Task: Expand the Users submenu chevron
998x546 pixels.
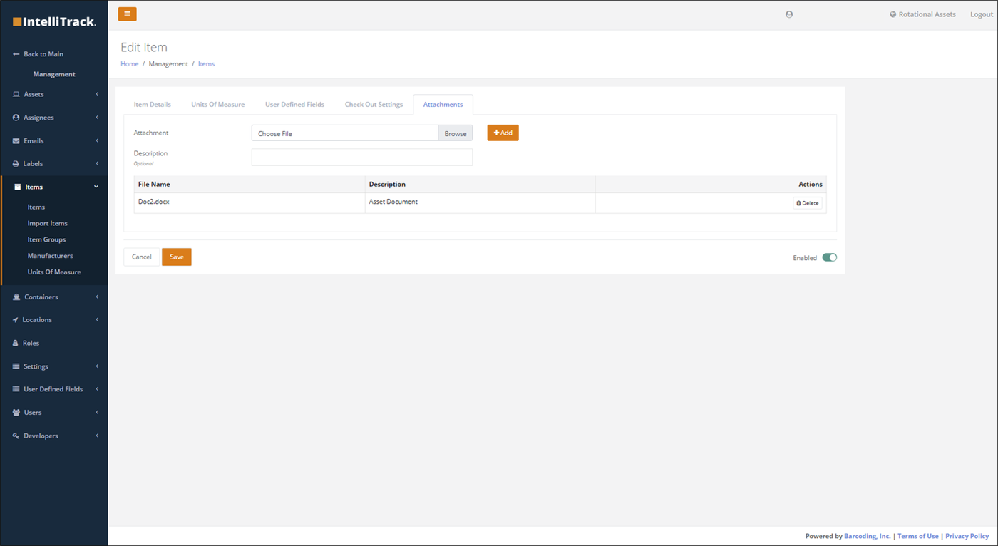Action: 97,413
